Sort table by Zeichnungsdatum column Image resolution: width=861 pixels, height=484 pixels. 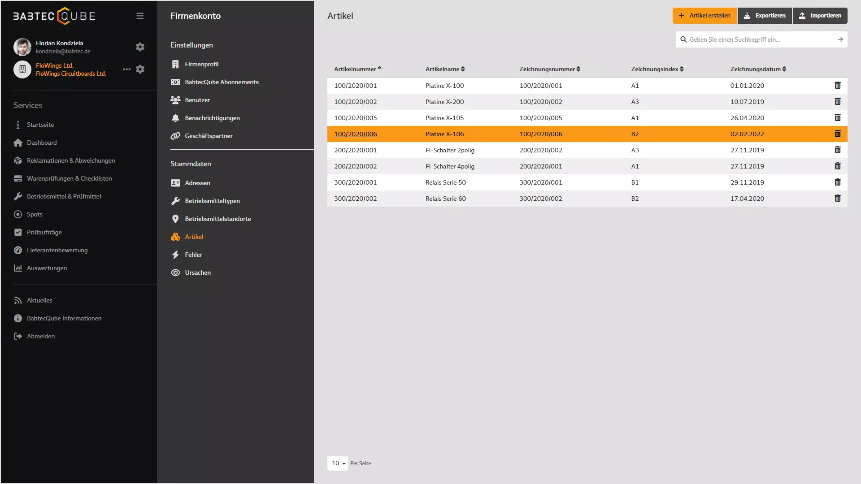pyautogui.click(x=758, y=69)
